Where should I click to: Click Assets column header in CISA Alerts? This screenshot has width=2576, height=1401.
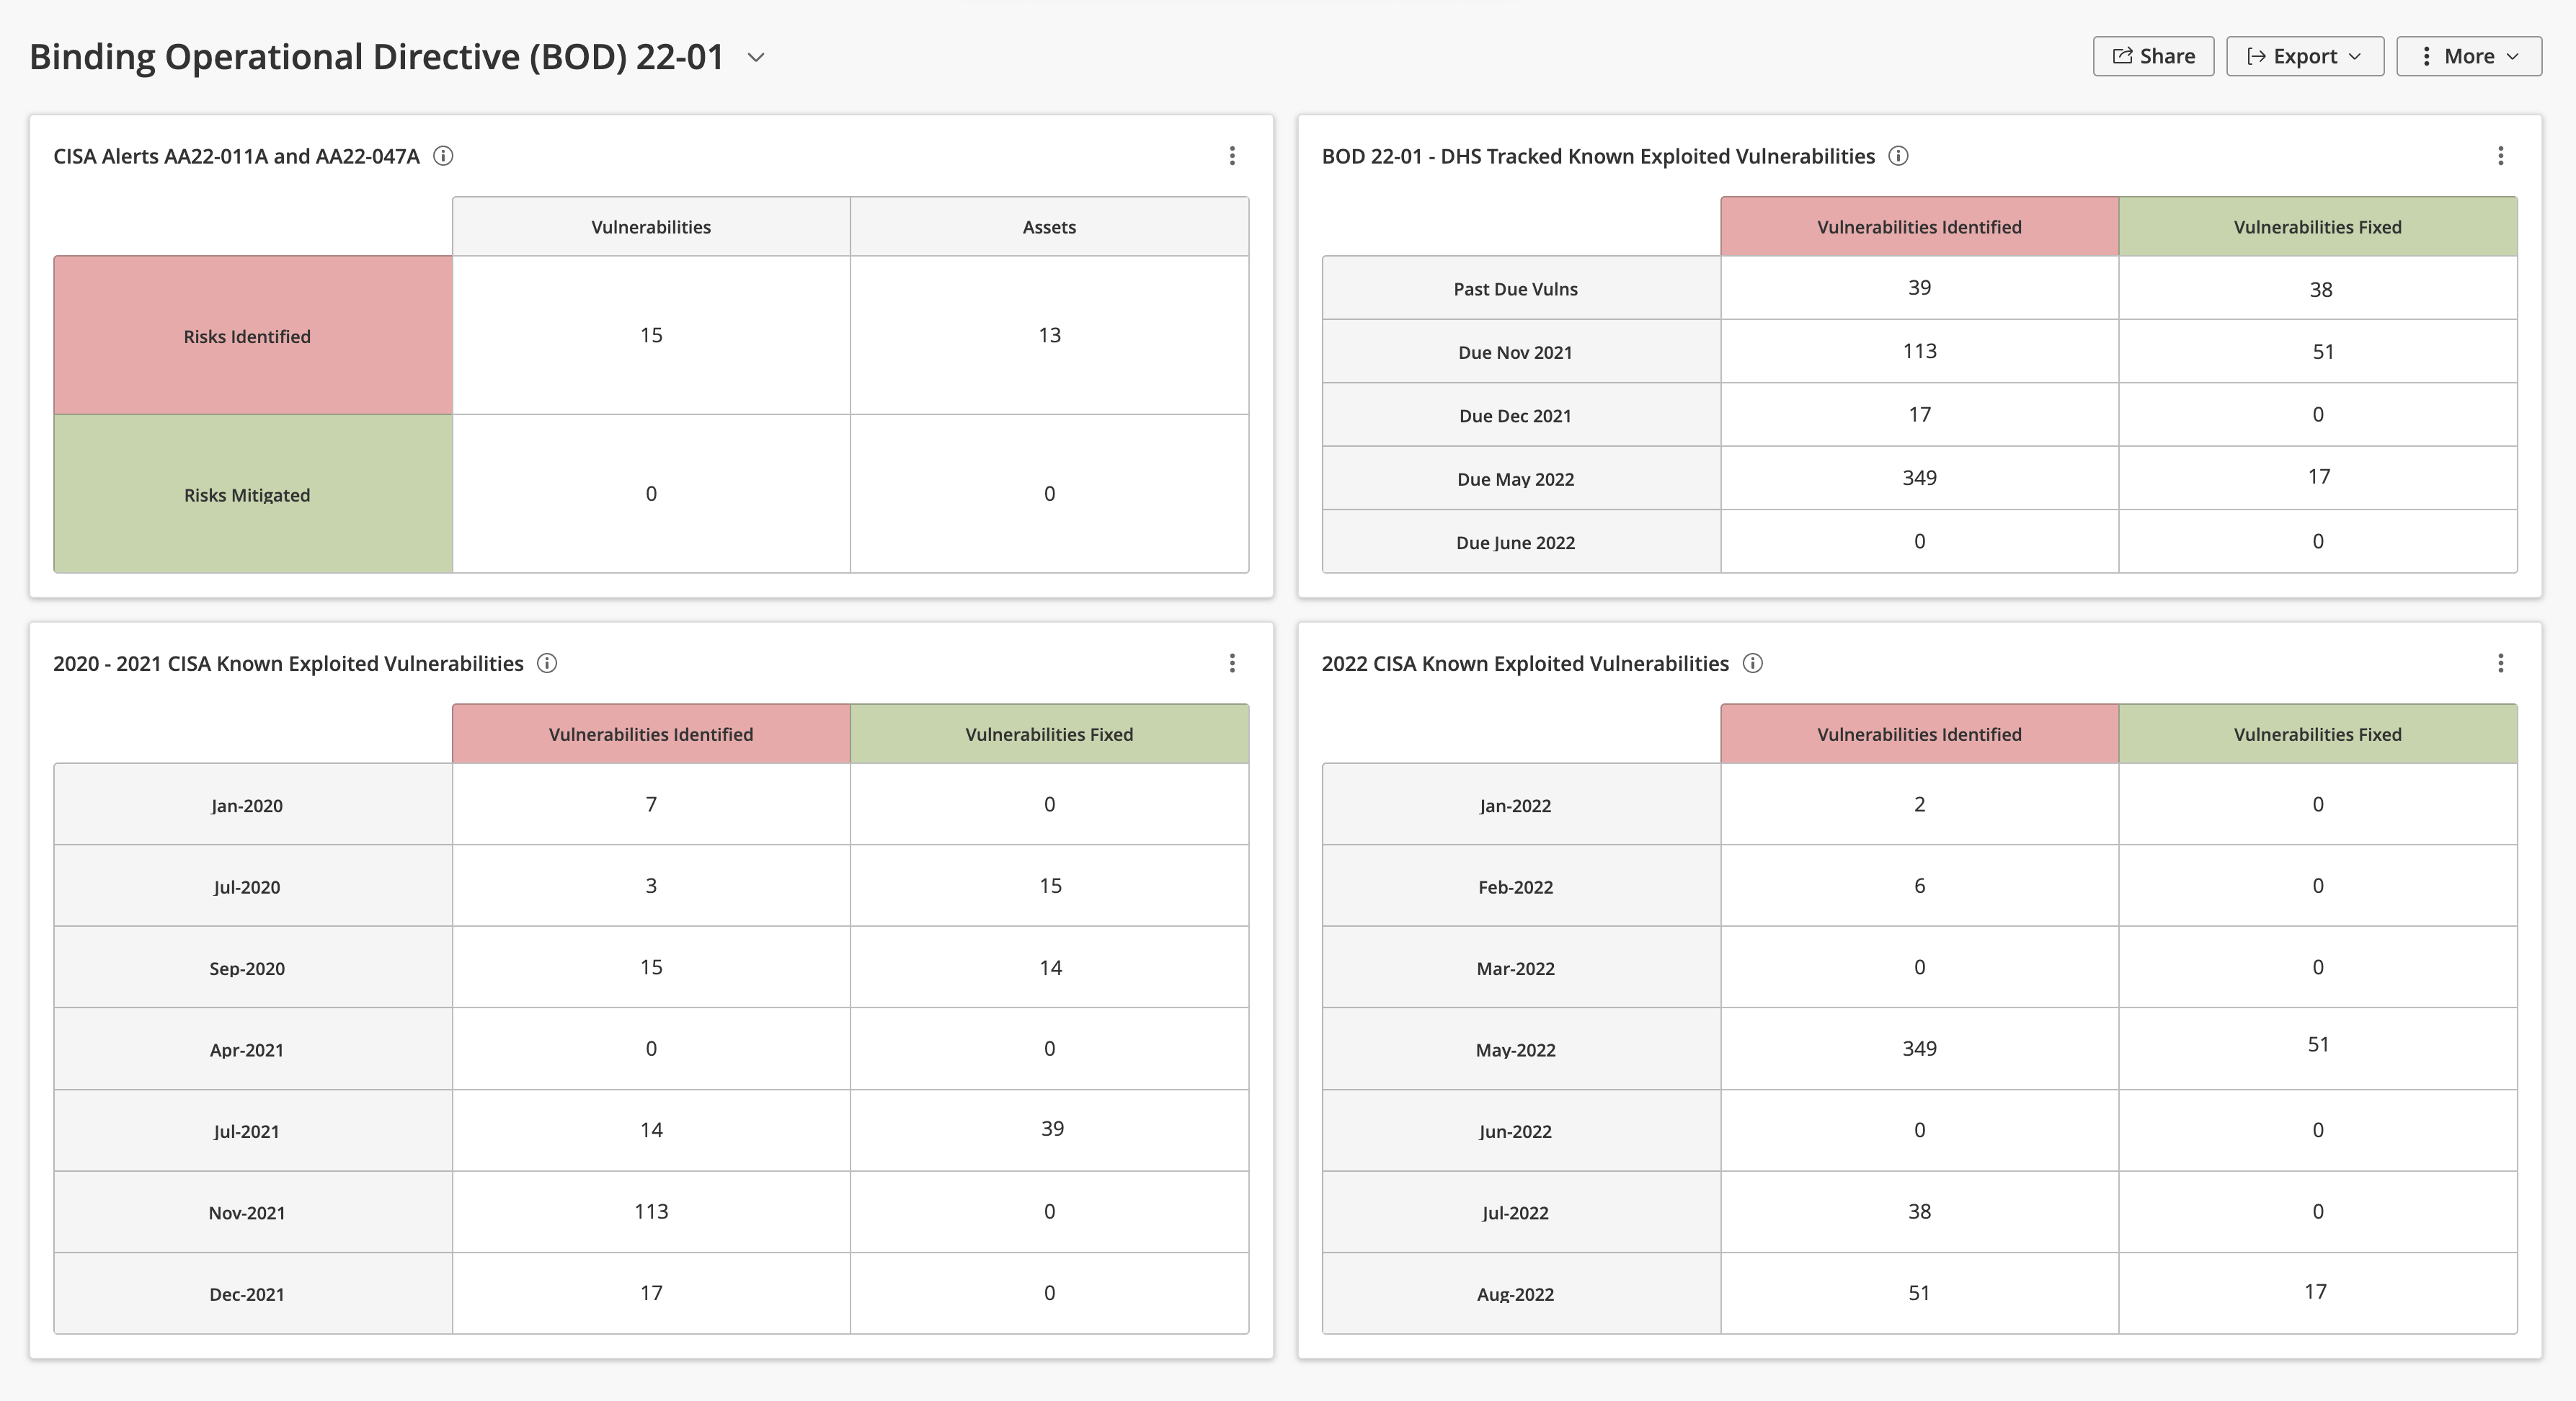(1049, 227)
